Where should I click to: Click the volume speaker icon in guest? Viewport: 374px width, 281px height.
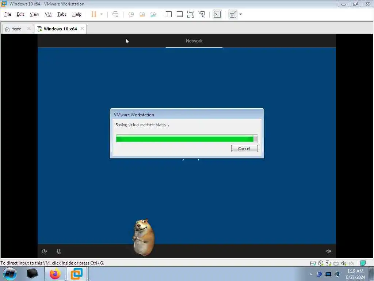click(x=328, y=251)
